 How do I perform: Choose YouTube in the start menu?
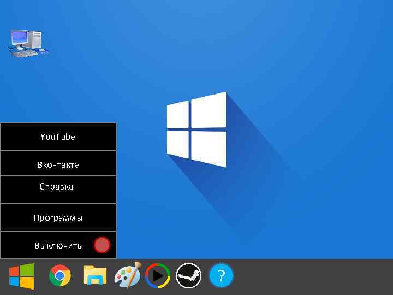point(58,137)
